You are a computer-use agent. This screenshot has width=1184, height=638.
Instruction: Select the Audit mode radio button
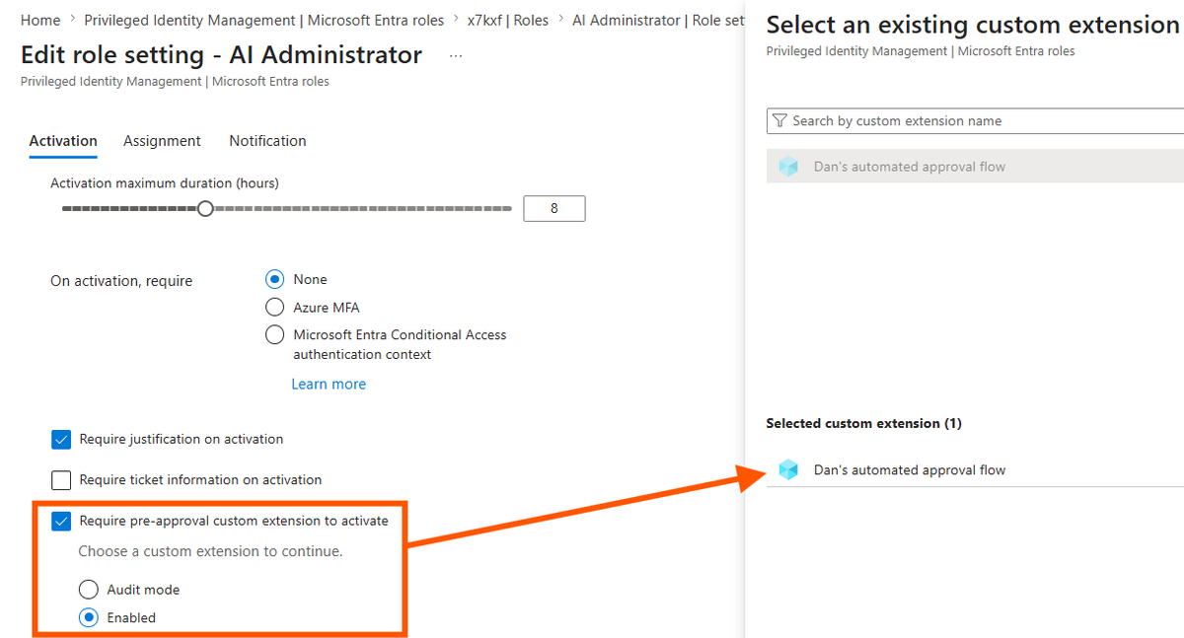coord(89,590)
